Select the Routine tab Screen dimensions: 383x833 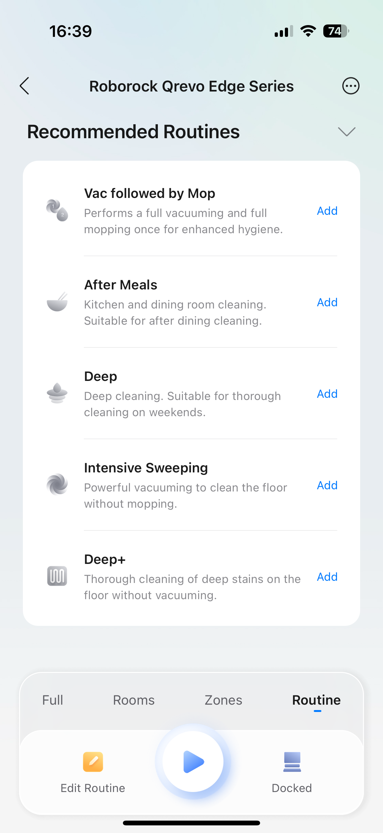pos(316,700)
